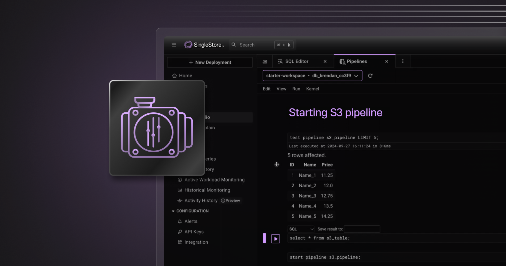Open the navigation hamburger menu
506x266 pixels.
click(173, 45)
